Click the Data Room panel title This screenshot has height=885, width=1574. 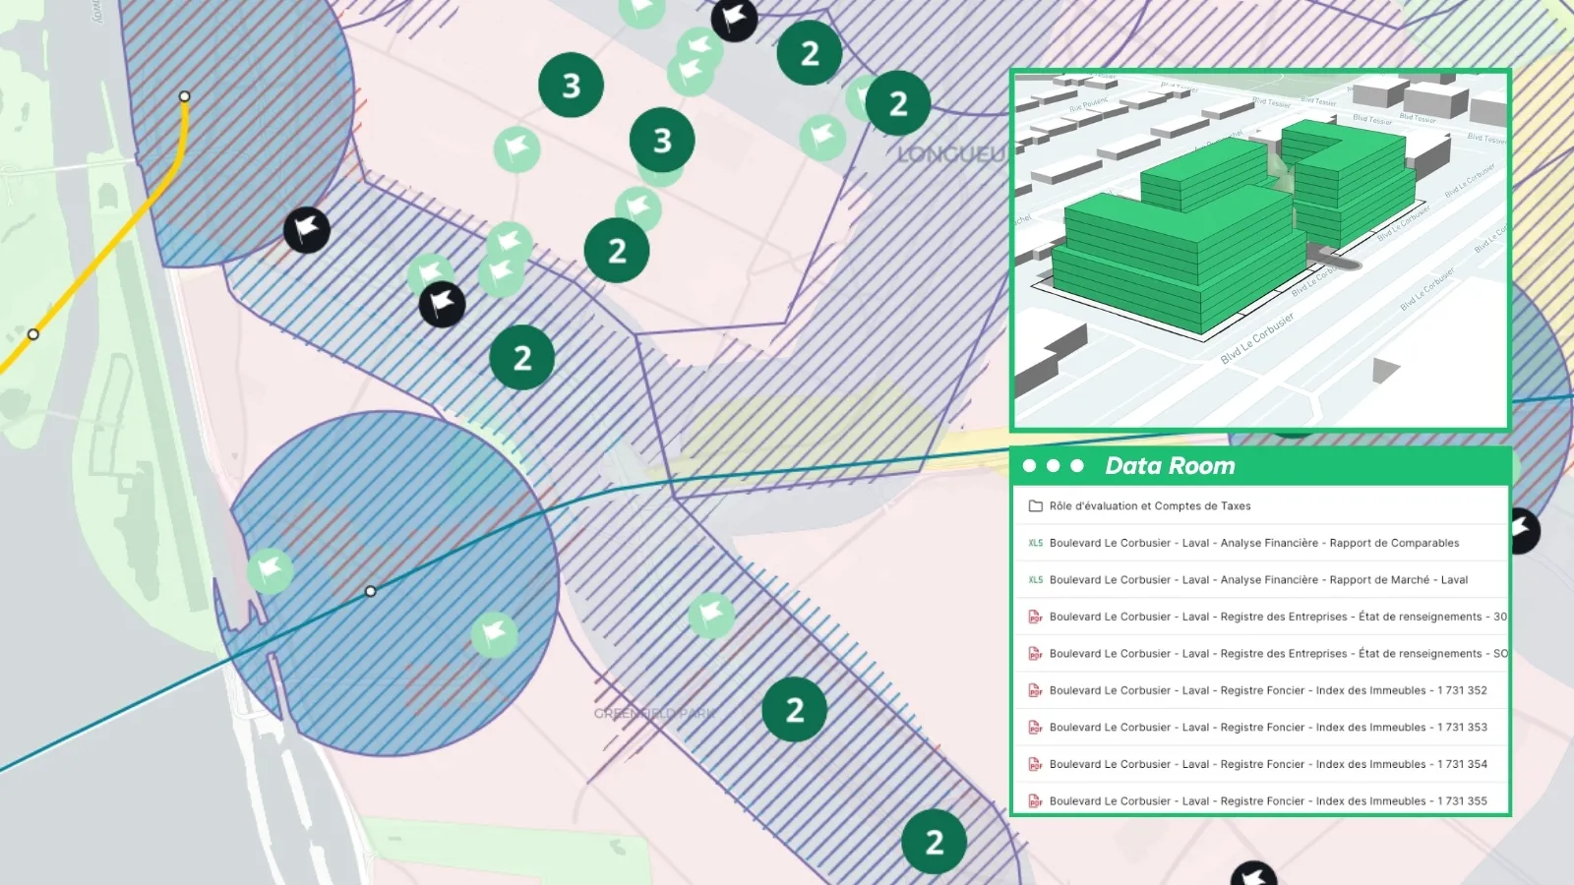(1170, 466)
